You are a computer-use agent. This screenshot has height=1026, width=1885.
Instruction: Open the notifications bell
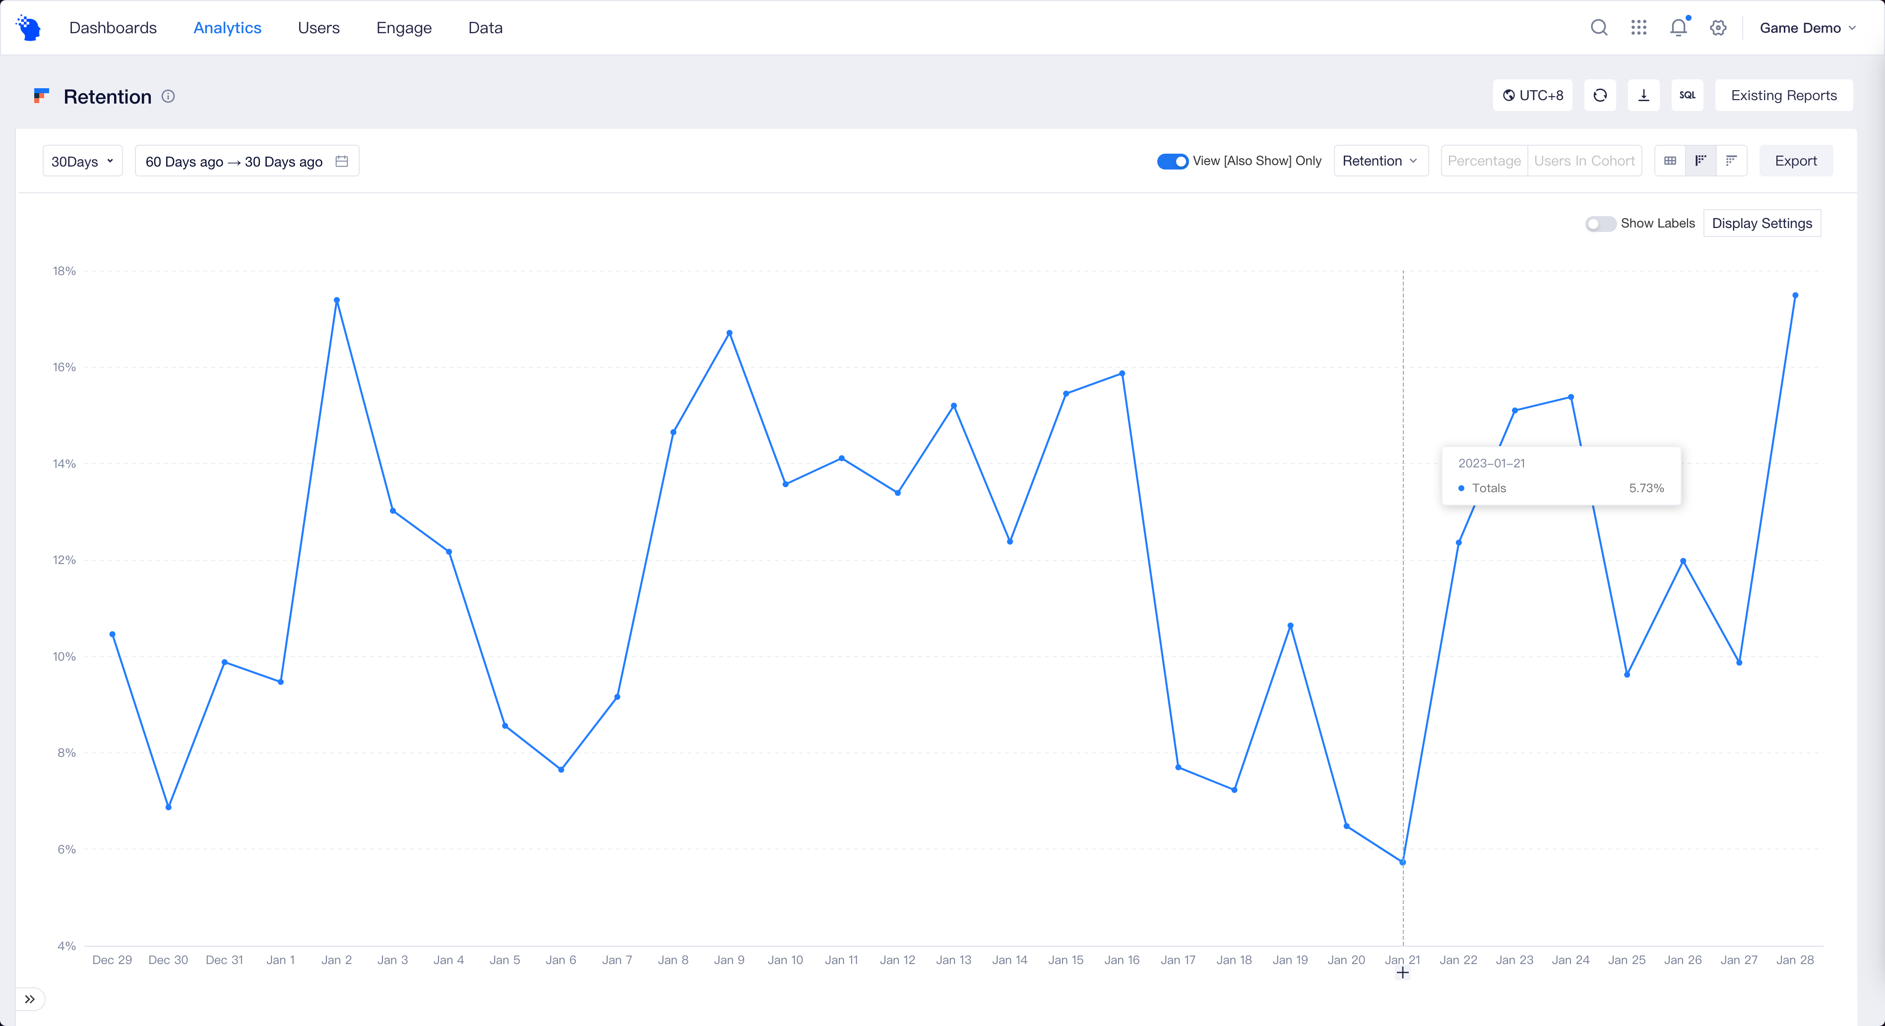(1679, 28)
